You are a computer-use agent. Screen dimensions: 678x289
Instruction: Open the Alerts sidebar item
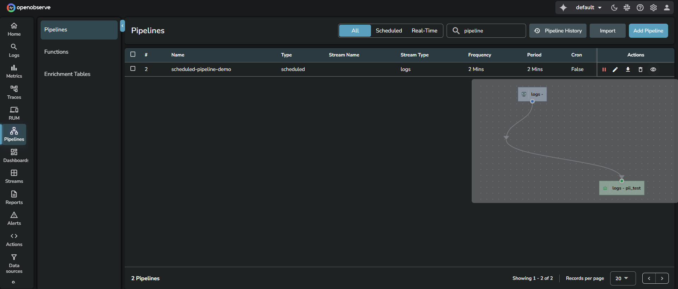pyautogui.click(x=14, y=218)
